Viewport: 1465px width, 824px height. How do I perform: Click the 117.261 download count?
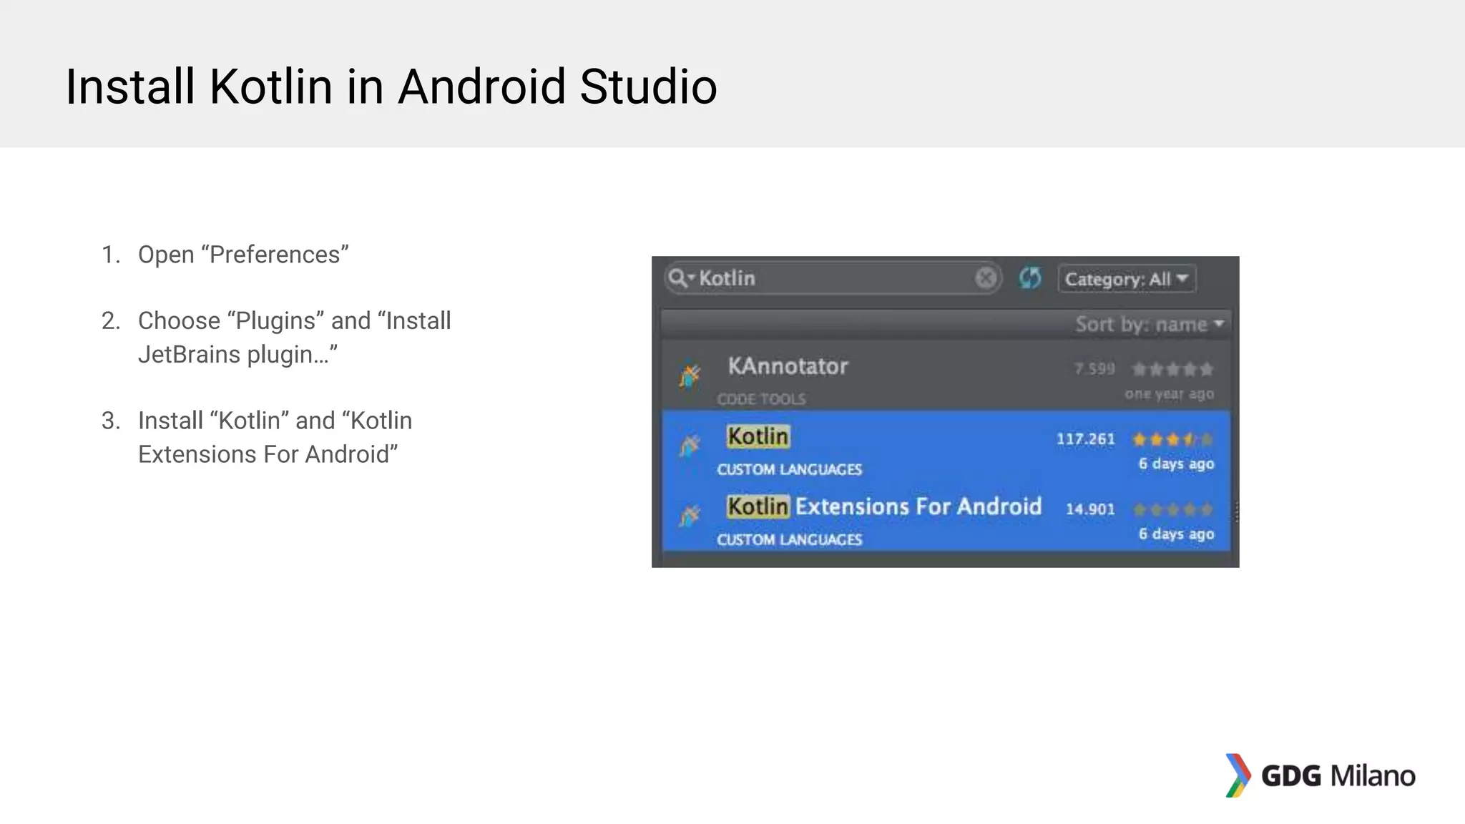click(x=1086, y=438)
